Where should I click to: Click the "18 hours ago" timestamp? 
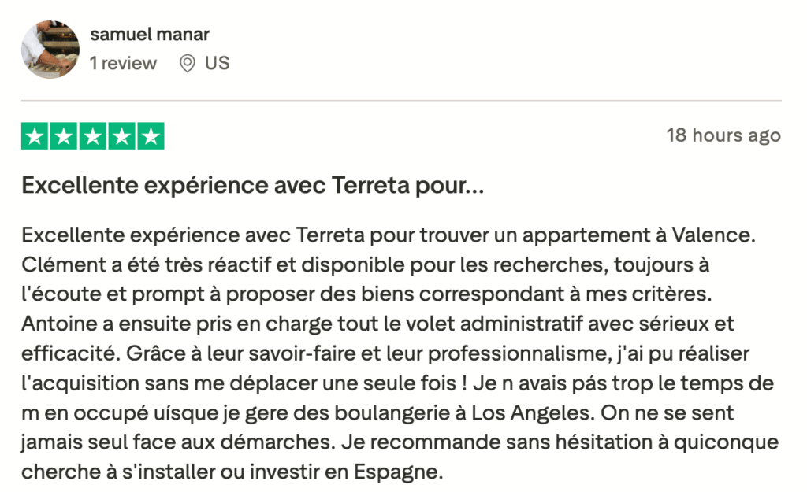[x=723, y=135]
